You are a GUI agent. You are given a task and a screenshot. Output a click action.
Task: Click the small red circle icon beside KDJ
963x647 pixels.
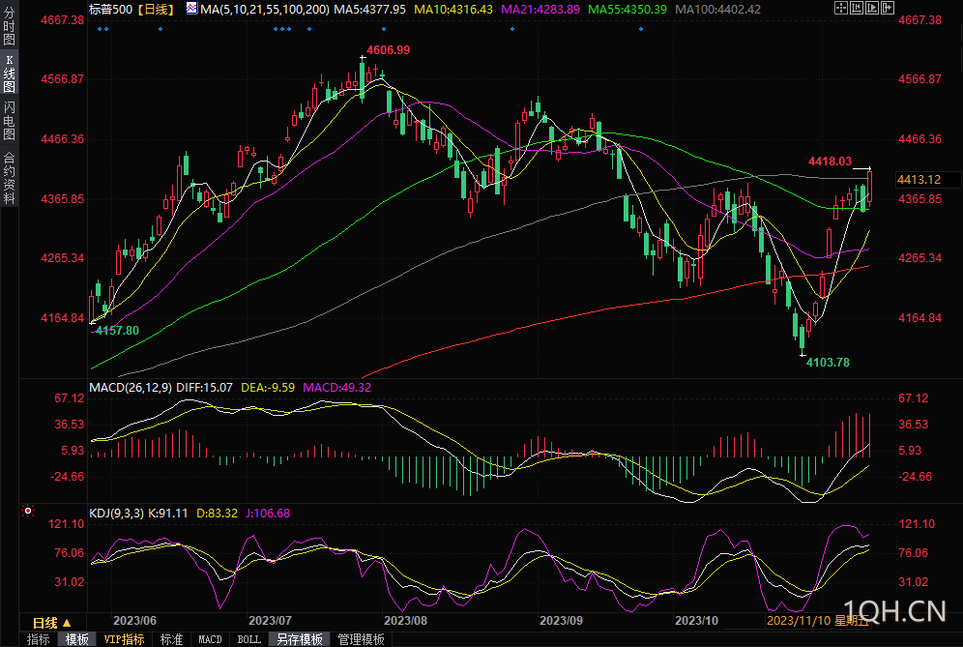27,511
